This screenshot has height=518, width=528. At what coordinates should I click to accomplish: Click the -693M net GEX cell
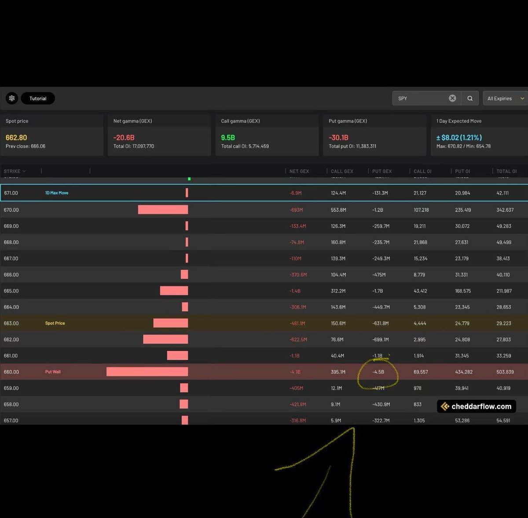(296, 210)
